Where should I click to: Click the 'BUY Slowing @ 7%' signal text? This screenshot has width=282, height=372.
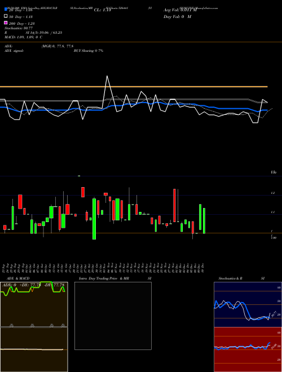tap(89, 51)
